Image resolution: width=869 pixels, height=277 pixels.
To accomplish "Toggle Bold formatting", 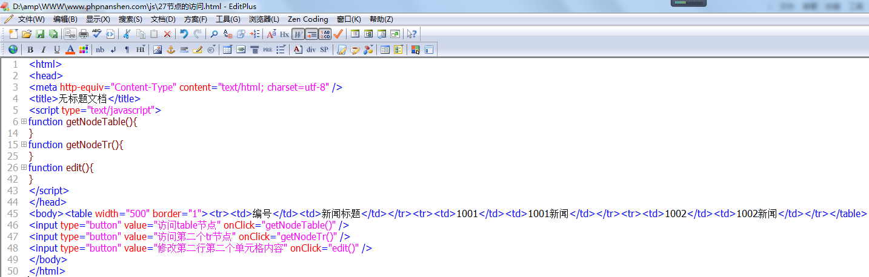I will 30,50.
